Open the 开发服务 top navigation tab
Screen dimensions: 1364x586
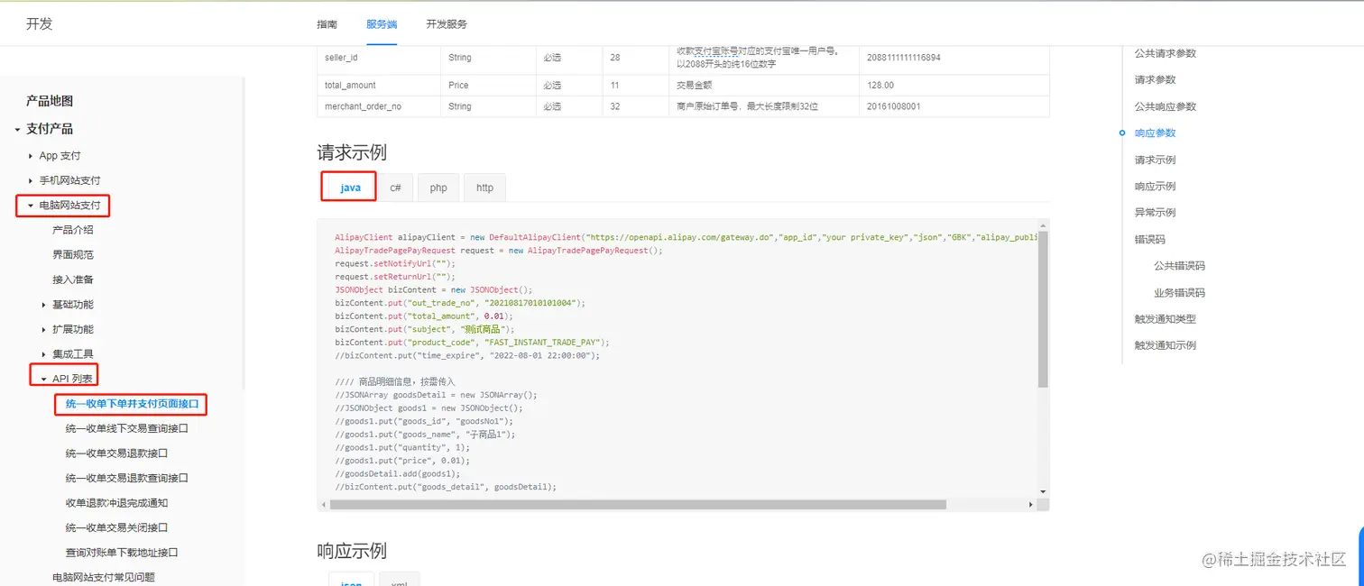tap(447, 24)
